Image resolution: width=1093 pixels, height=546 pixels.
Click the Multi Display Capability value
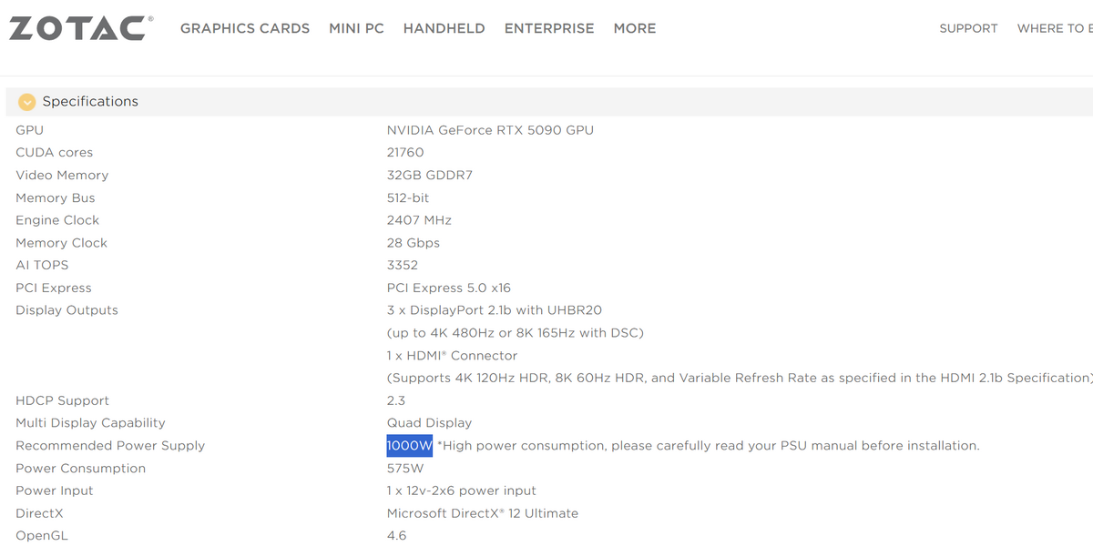coord(429,422)
